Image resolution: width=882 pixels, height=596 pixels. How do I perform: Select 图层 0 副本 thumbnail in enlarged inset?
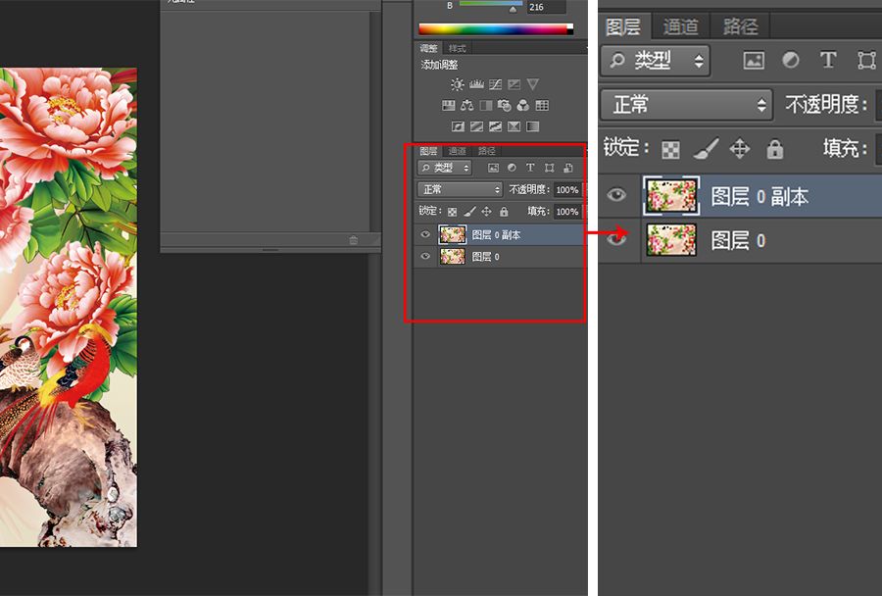point(671,195)
